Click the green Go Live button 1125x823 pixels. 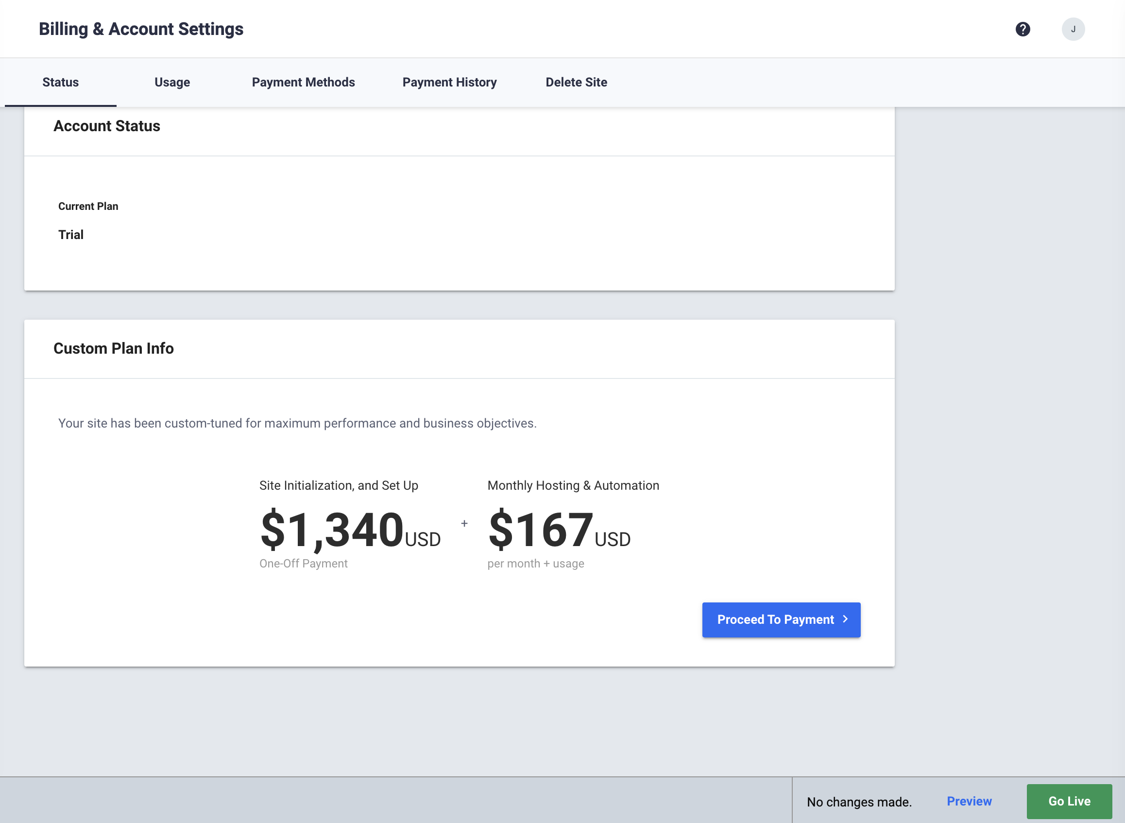click(x=1069, y=801)
